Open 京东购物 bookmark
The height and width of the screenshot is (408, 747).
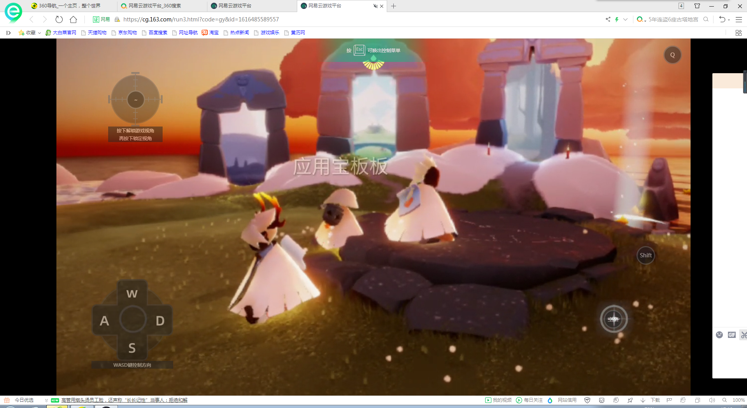click(x=124, y=33)
